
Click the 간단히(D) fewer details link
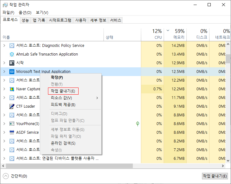click(x=19, y=176)
